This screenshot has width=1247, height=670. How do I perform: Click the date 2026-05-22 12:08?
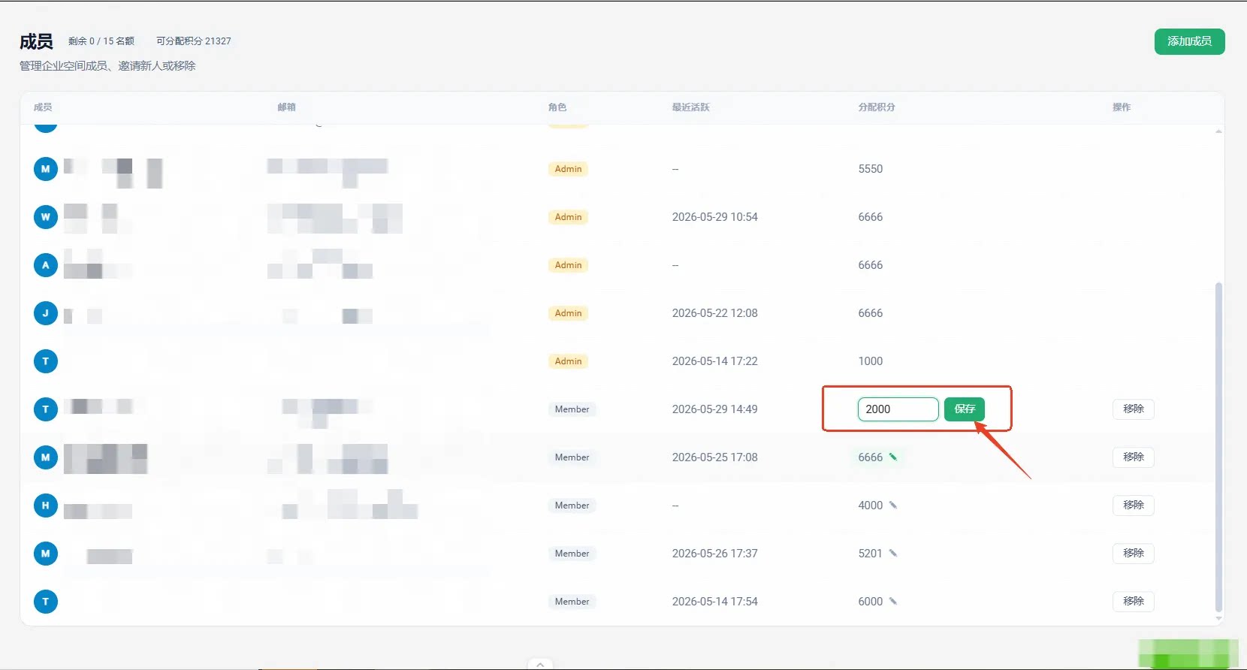pos(714,313)
